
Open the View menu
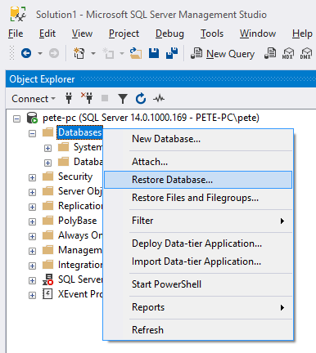[82, 34]
